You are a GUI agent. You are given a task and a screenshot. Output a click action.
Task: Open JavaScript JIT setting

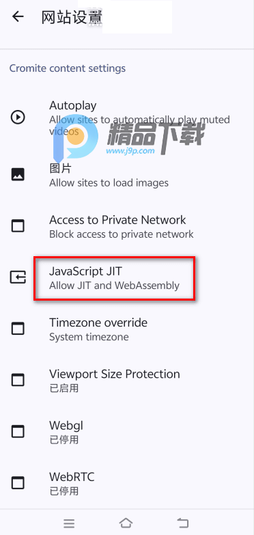coord(127,277)
